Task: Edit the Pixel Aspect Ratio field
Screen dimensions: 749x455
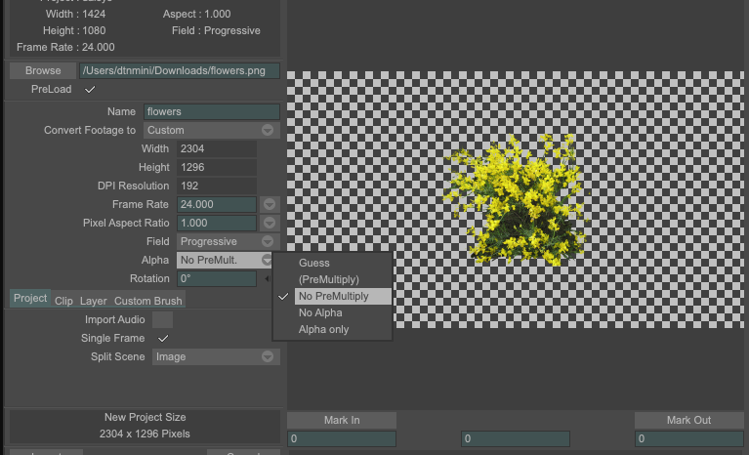Action: click(x=217, y=223)
